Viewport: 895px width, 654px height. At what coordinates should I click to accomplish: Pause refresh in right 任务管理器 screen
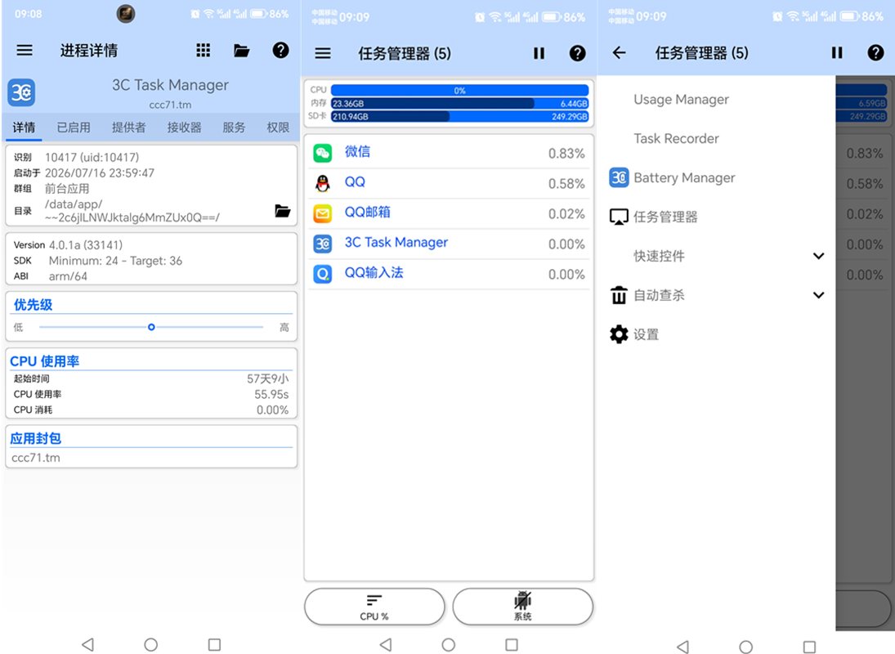[x=837, y=53]
